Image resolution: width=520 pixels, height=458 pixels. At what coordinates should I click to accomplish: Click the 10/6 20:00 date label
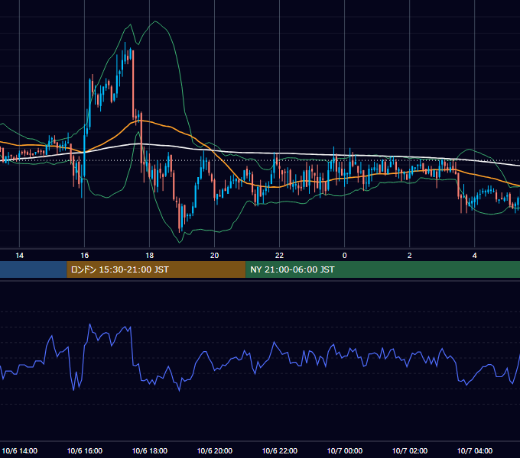pyautogui.click(x=215, y=450)
